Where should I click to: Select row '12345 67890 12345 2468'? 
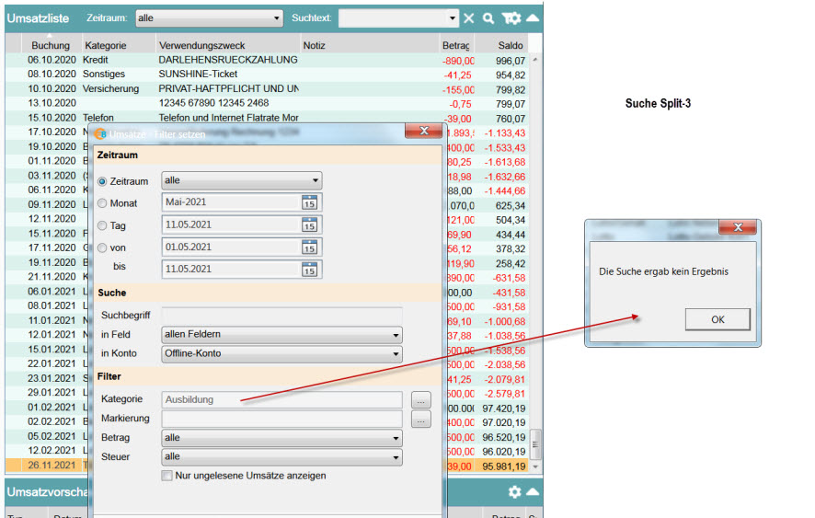click(x=267, y=103)
